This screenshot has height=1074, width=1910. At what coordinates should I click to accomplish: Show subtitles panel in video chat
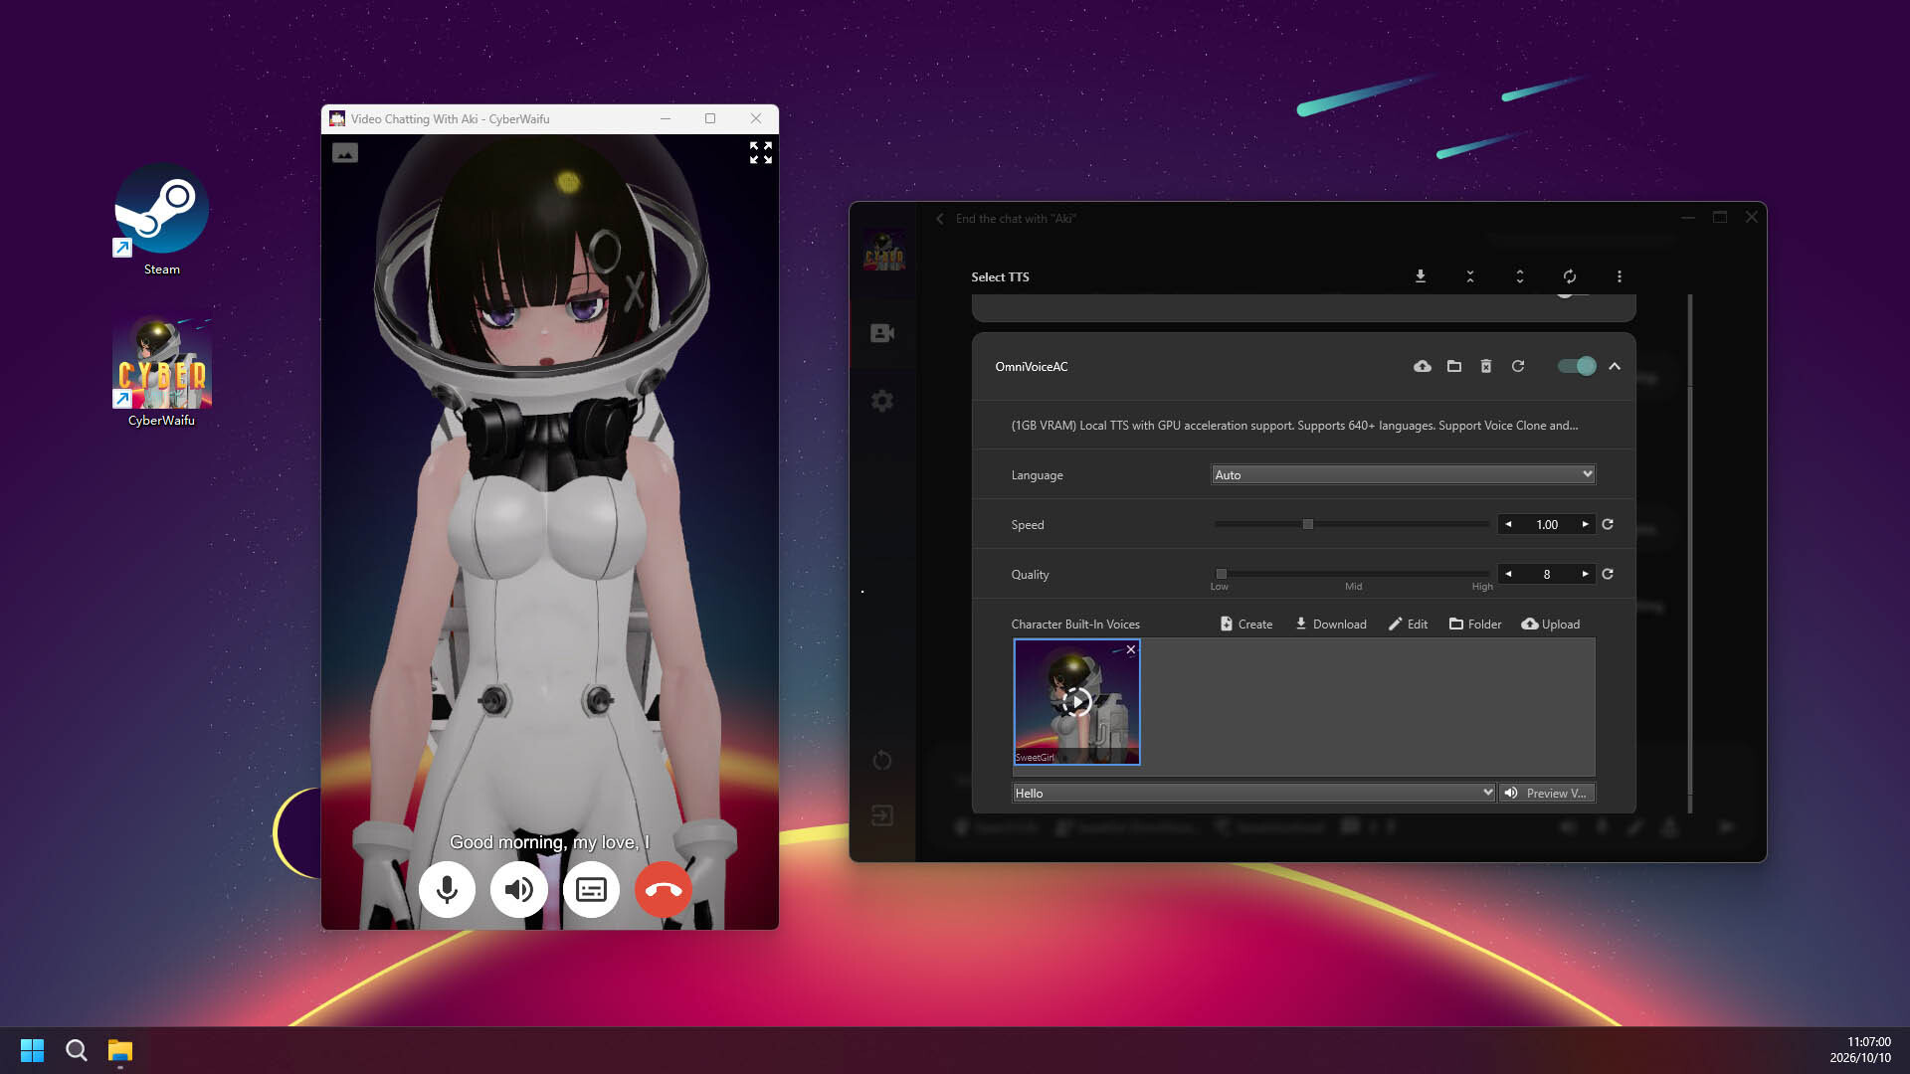point(591,889)
